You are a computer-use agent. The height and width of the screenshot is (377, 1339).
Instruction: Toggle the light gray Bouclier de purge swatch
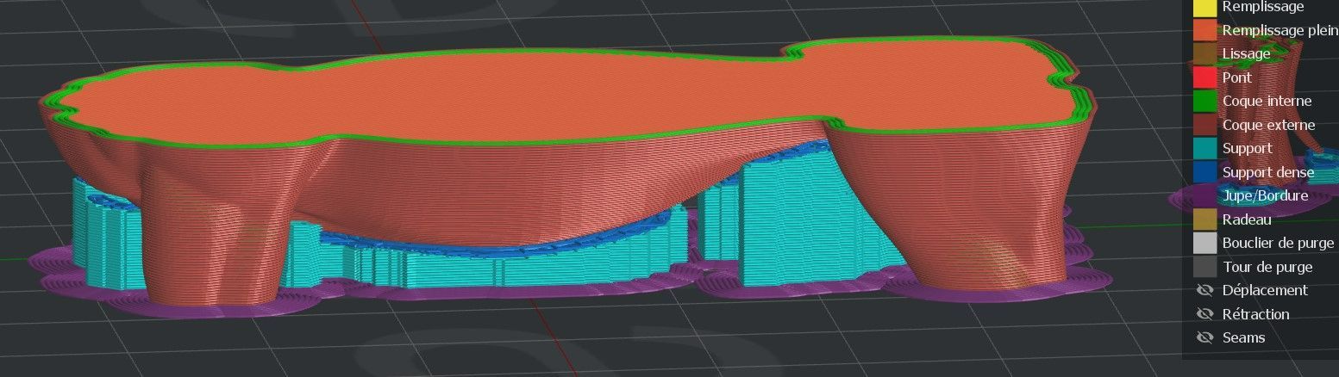[x=1204, y=243]
